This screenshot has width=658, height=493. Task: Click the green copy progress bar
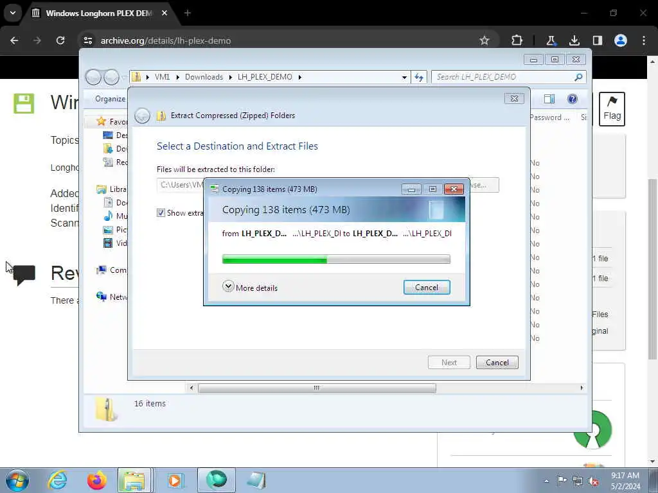coord(336,259)
